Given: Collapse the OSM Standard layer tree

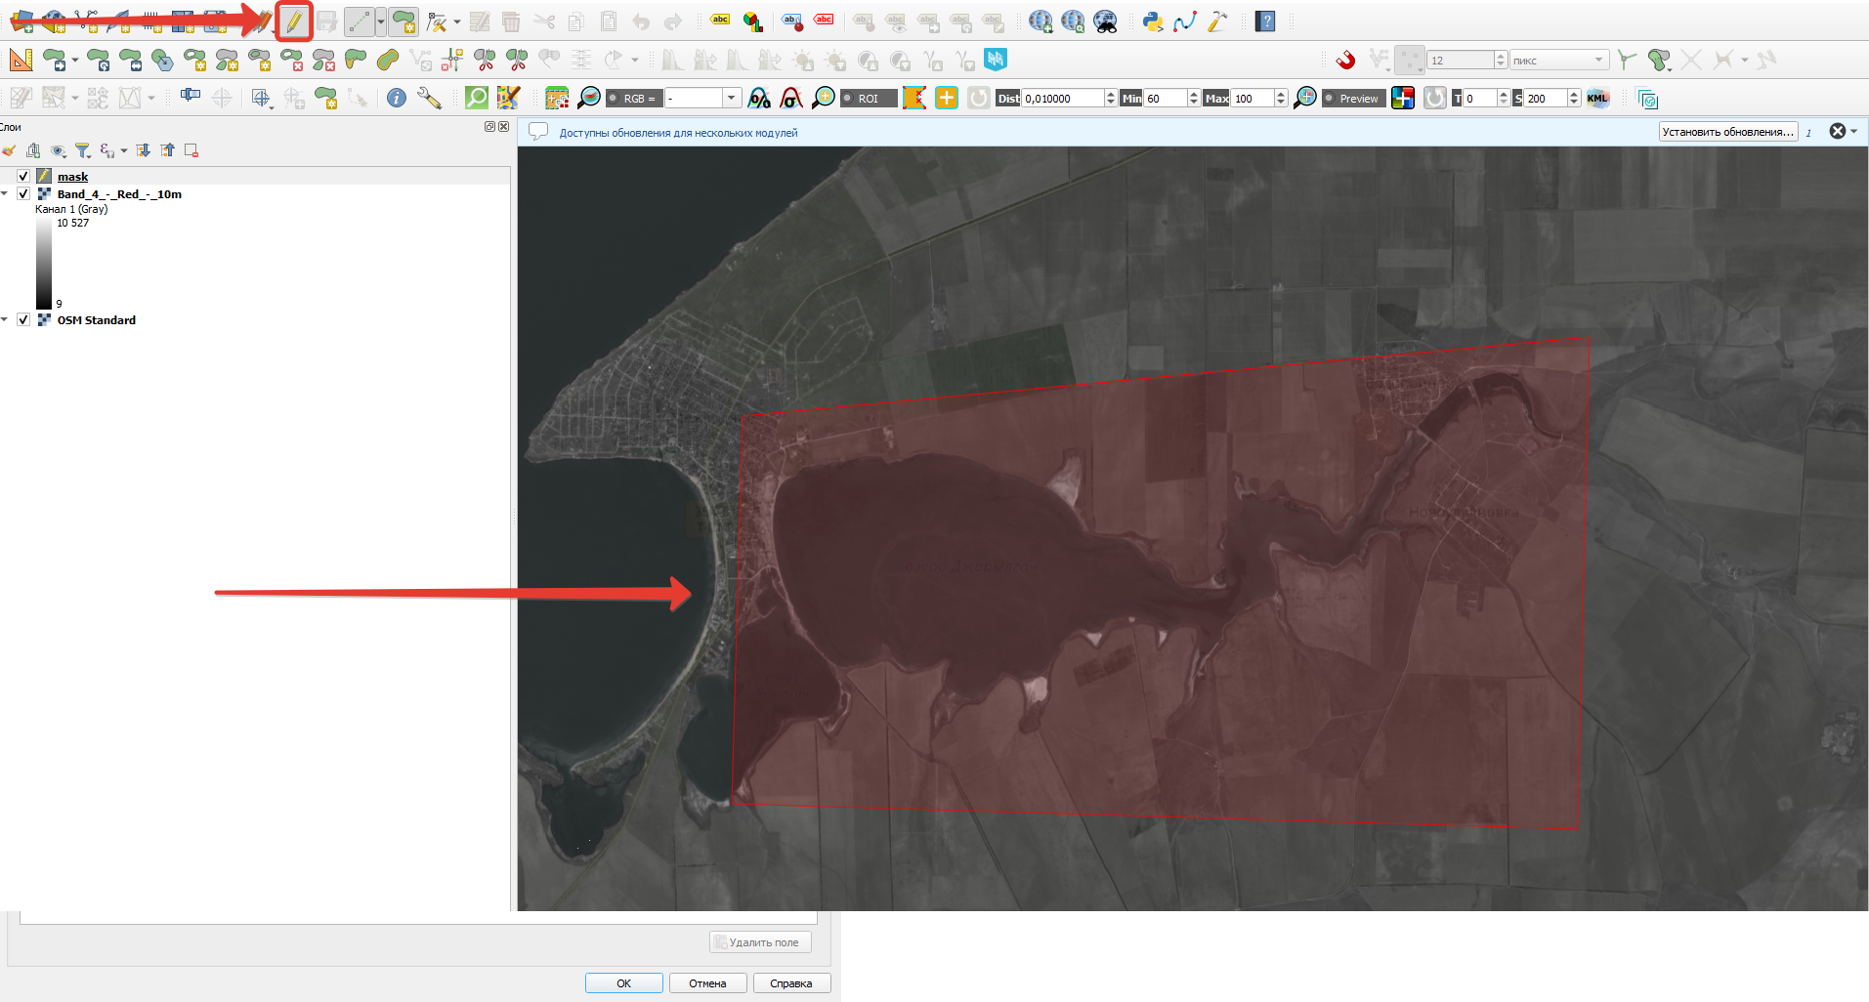Looking at the screenshot, I should 5,319.
